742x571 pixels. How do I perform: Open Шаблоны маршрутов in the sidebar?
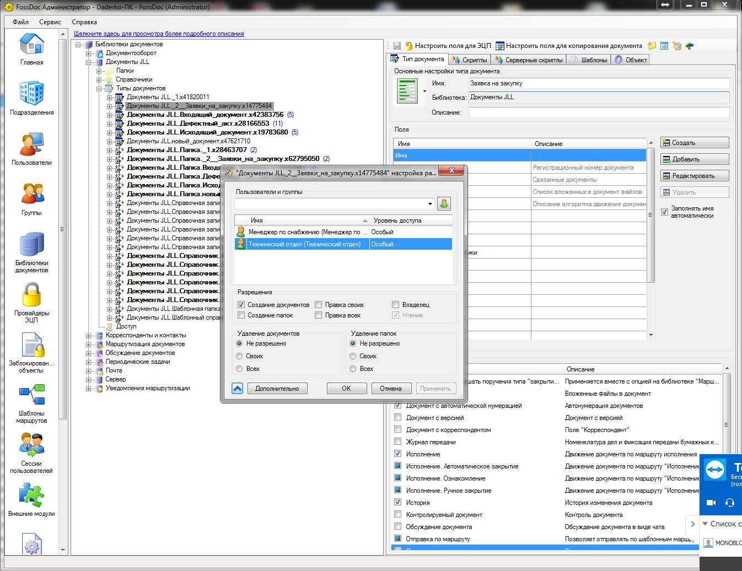[x=31, y=403]
